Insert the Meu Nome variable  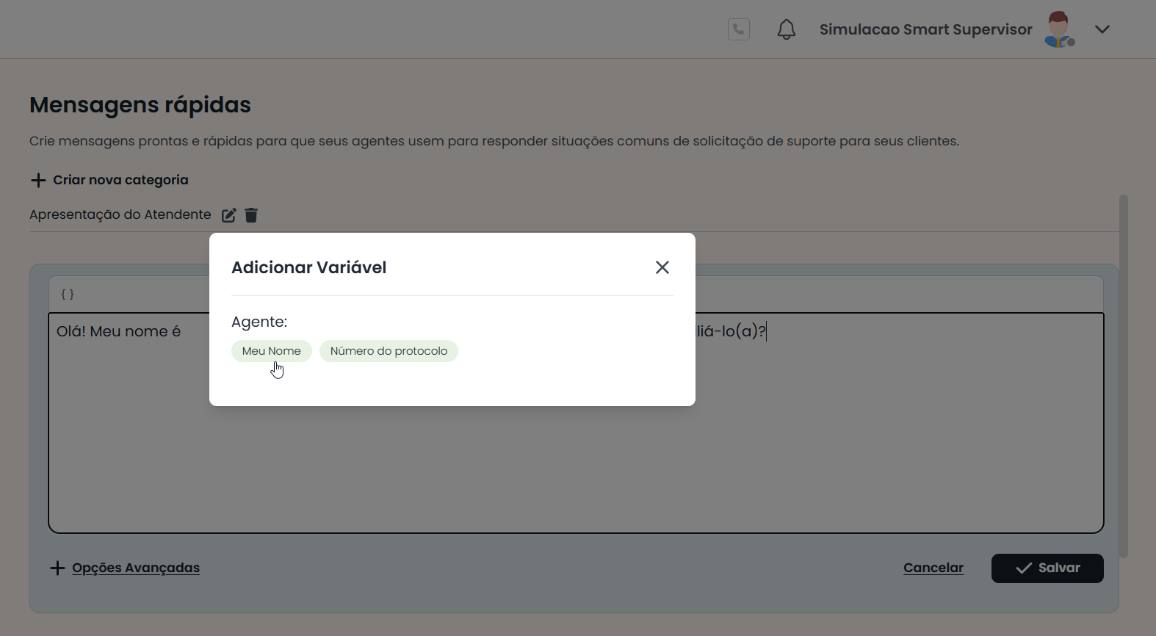(x=271, y=351)
